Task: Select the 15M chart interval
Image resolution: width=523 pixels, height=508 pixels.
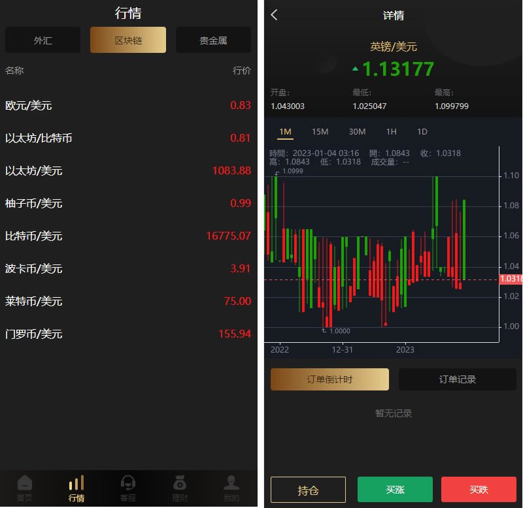Action: pos(320,132)
